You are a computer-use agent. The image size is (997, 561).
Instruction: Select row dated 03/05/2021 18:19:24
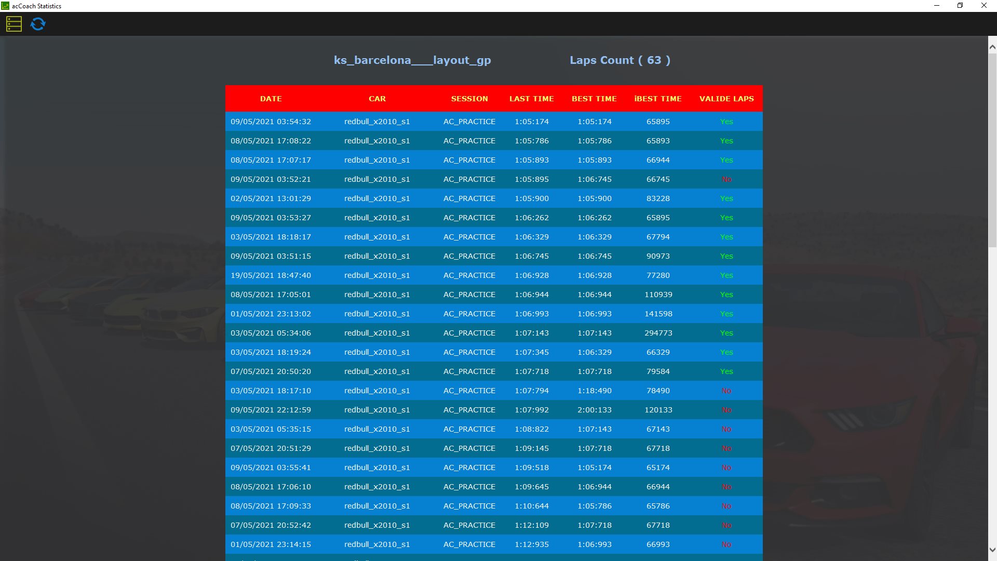click(494, 352)
